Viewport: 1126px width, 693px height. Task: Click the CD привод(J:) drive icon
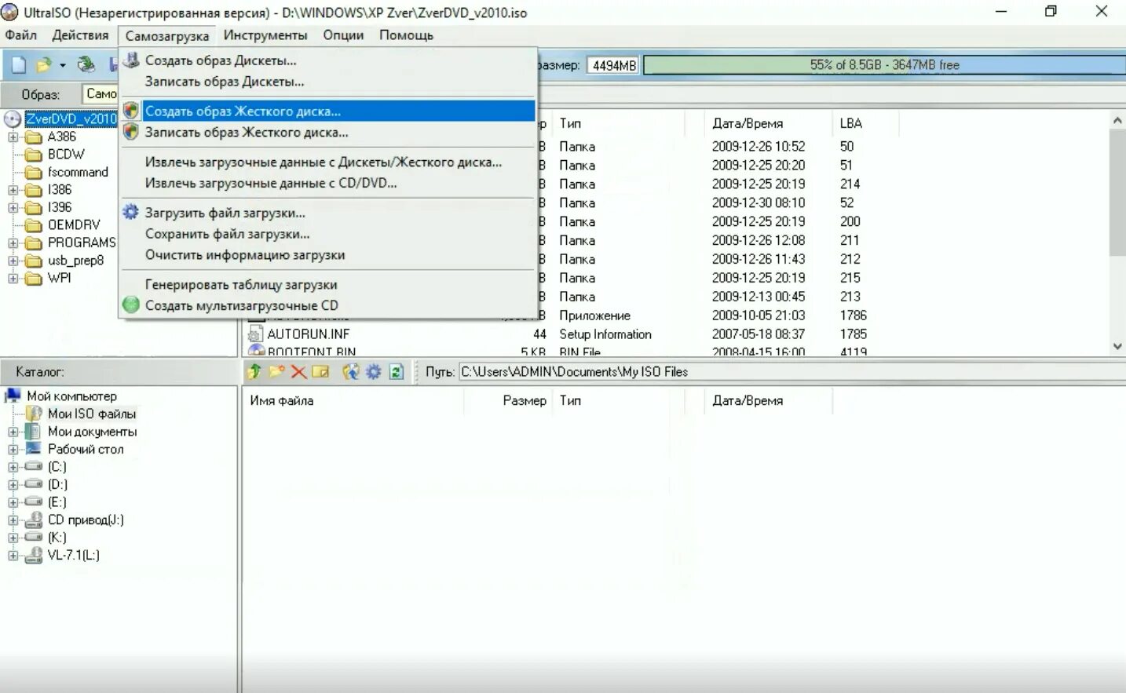34,520
